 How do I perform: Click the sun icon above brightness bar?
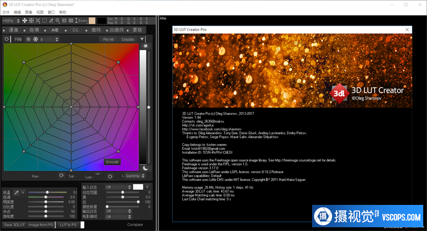[x=146, y=46]
